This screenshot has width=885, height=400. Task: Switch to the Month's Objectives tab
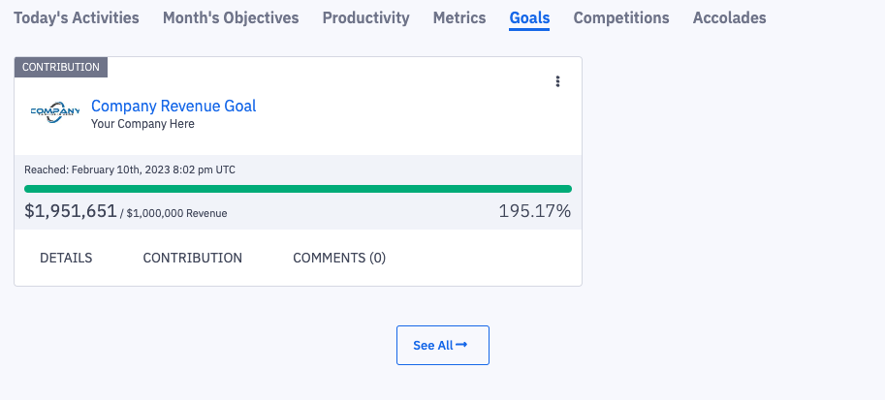(x=231, y=17)
